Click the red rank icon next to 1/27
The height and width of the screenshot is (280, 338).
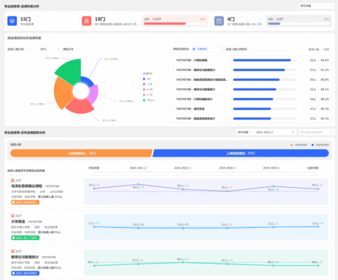(x=13, y=180)
